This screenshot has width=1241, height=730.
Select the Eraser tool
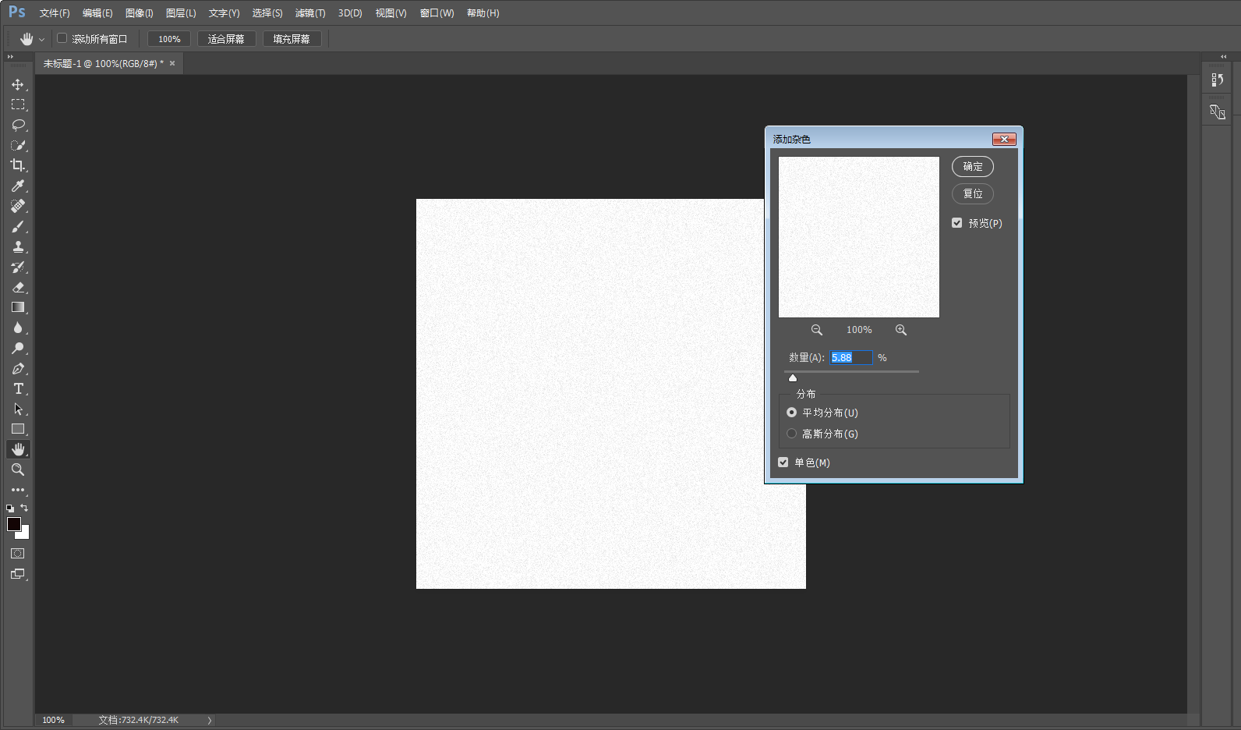tap(18, 287)
